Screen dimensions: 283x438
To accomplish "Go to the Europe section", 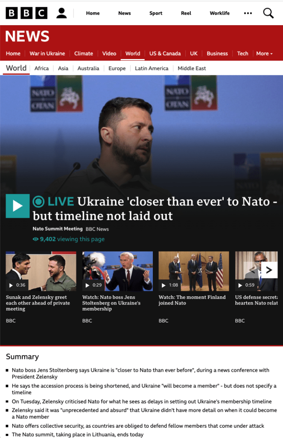I will (x=117, y=68).
